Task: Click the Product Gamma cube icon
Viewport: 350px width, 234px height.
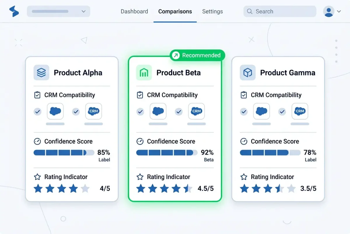Action: tap(248, 72)
